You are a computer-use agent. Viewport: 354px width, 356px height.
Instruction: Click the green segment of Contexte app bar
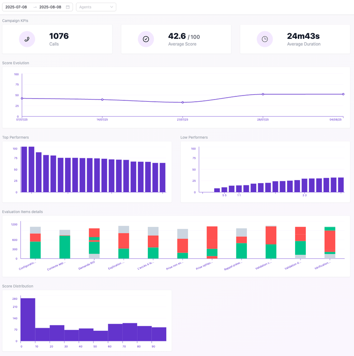[65, 247]
